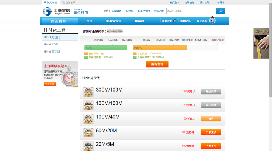The height and width of the screenshot is (151, 272).
Task: Select HiNet 光世代 in sidebar
Action: [x=60, y=37]
